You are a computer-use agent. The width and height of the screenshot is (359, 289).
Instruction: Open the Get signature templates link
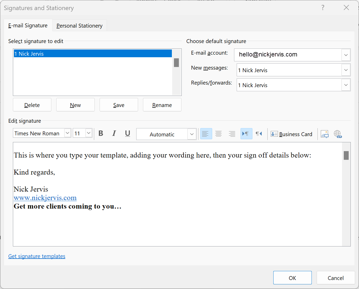(37, 256)
